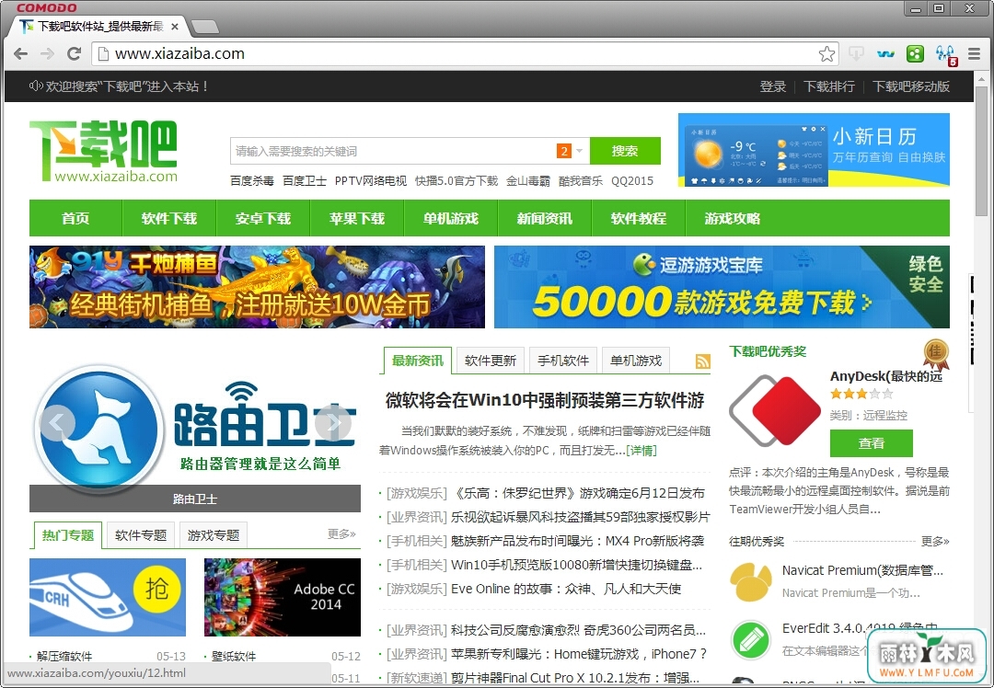Switch to the 游戏专题 tab
This screenshot has width=994, height=688.
214,535
